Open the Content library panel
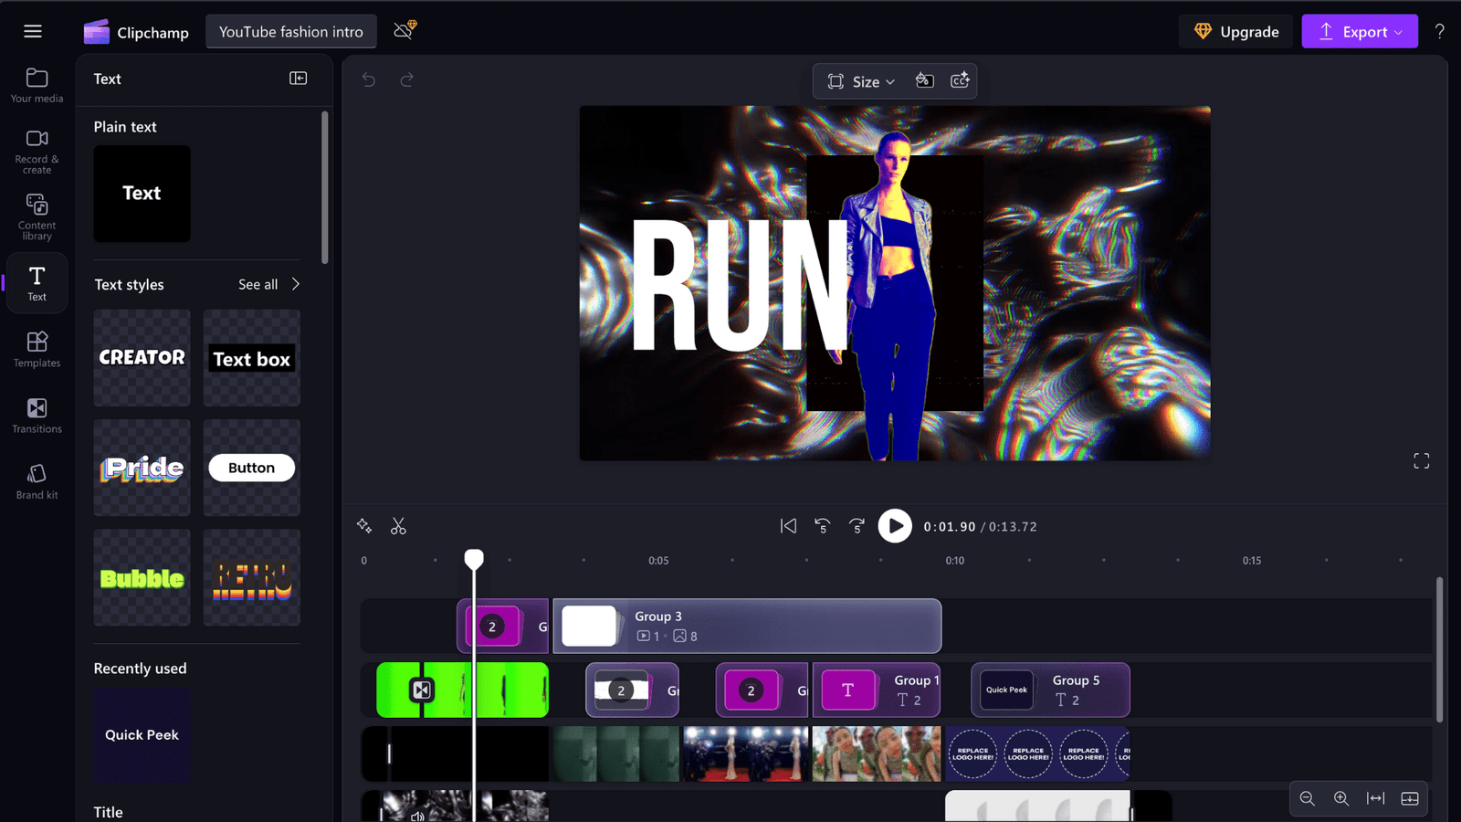The image size is (1461, 822). click(37, 216)
